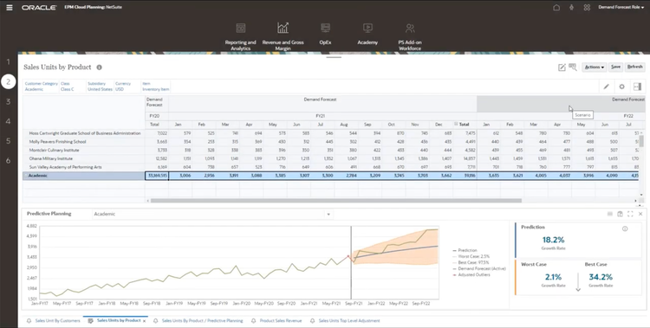
Task: Click the Predictive Planning list view icon
Action: 610,214
